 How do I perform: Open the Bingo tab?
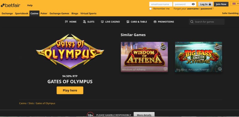click(x=75, y=13)
